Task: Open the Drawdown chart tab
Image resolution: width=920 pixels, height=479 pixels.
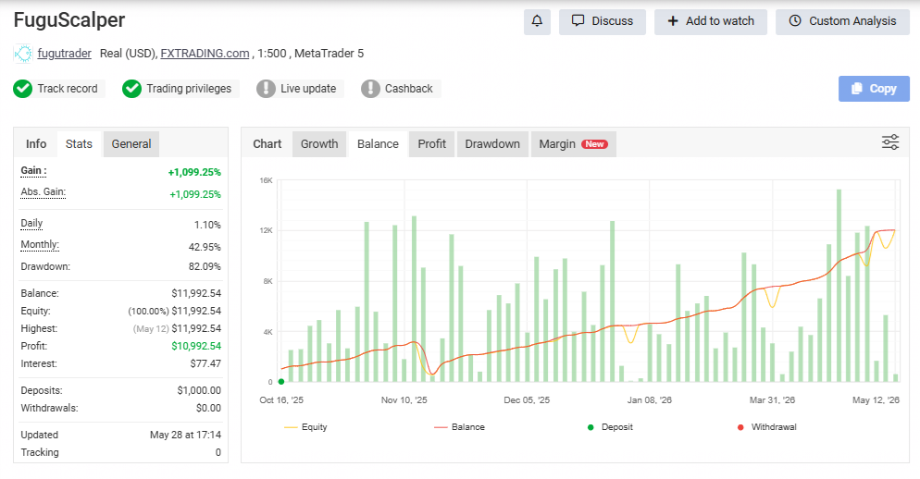Action: coord(492,143)
